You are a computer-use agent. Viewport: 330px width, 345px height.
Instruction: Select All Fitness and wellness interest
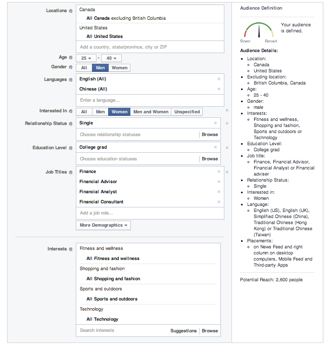tap(113, 258)
